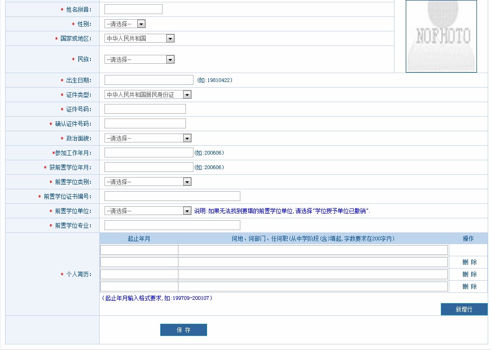Expand the 前置学位单位 dropdown
The height and width of the screenshot is (350, 491).
point(148,211)
